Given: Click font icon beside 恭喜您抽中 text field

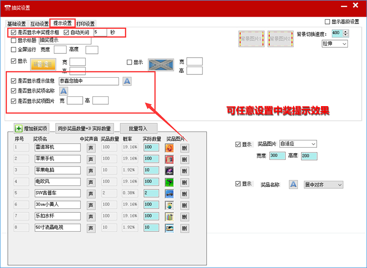Looking at the screenshot, I should (127, 81).
